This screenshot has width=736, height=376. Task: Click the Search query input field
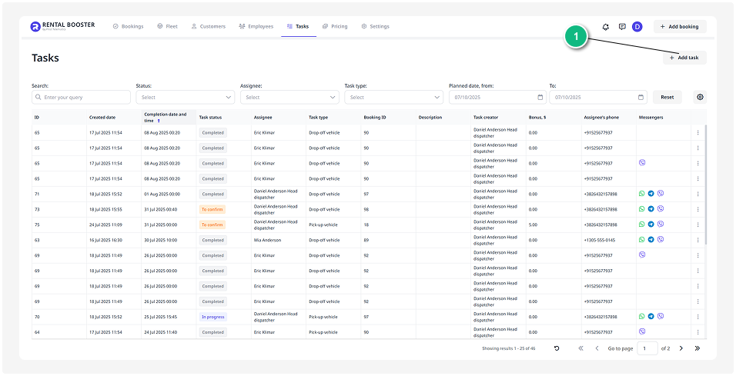point(82,98)
